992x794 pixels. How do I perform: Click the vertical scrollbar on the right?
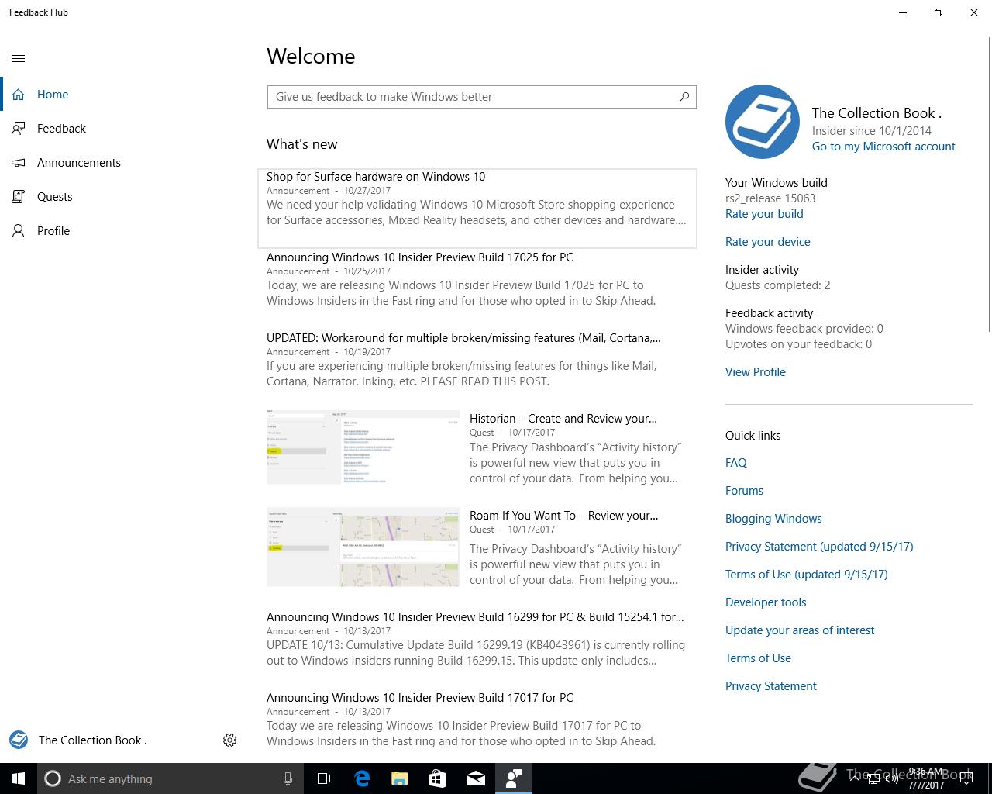[x=988, y=186]
